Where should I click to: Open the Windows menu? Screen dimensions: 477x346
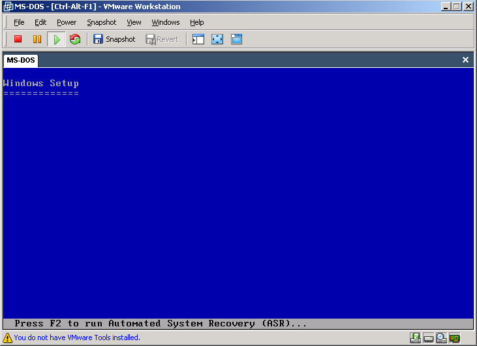[x=166, y=22]
